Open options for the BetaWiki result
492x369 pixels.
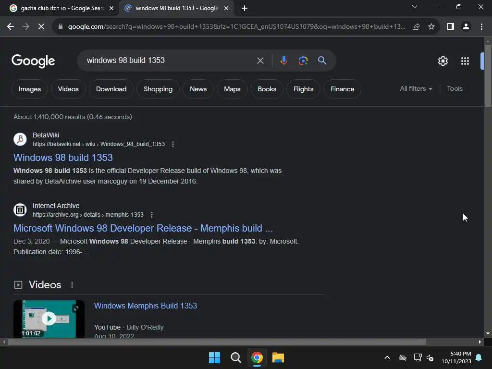[173, 144]
